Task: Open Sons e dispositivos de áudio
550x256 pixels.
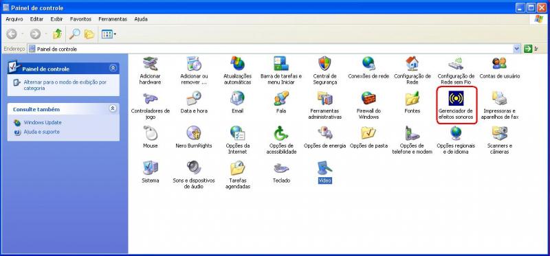Action: coord(194,175)
